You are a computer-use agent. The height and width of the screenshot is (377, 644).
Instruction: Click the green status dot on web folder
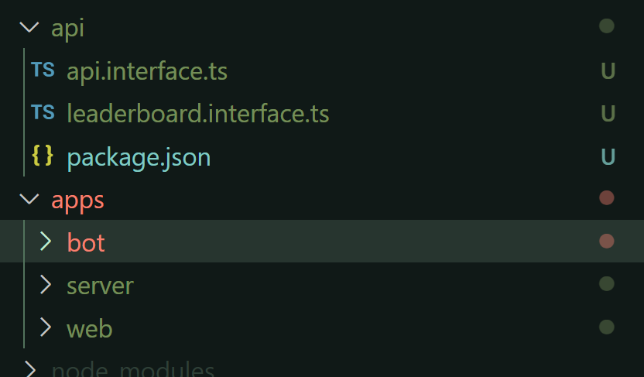pos(607,327)
